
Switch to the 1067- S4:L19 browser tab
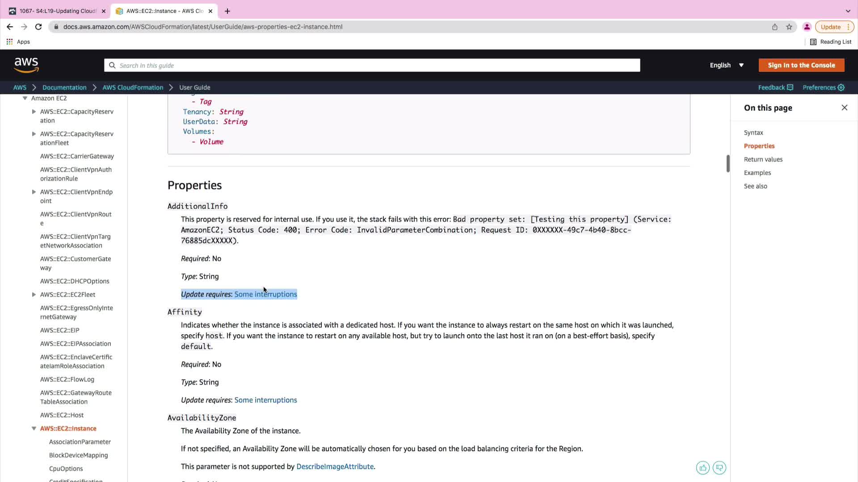[x=58, y=11]
